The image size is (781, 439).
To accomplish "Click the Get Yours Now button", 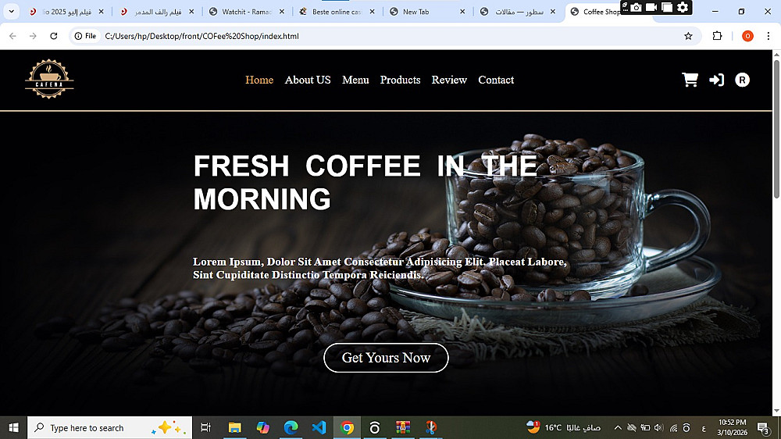I will [x=386, y=357].
